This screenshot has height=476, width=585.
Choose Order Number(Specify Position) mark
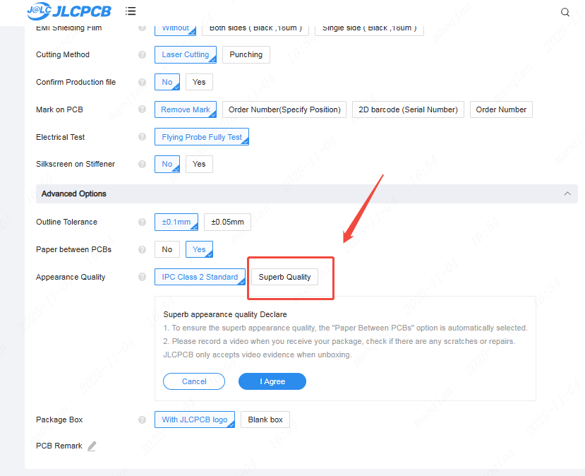284,109
